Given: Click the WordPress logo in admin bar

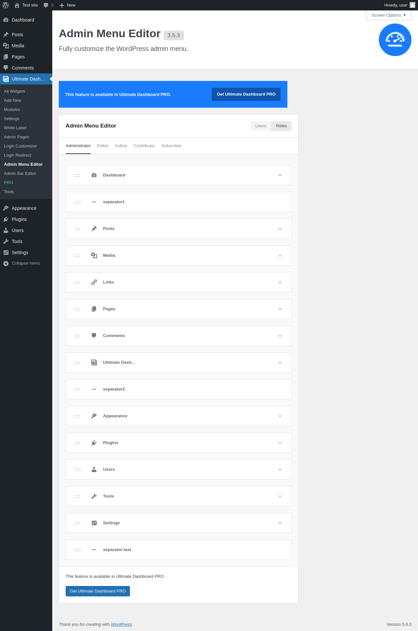Looking at the screenshot, I should (x=6, y=5).
